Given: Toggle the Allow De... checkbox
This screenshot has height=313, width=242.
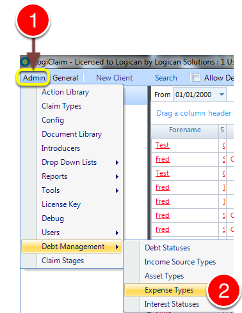Looking at the screenshot, I should tap(196, 78).
